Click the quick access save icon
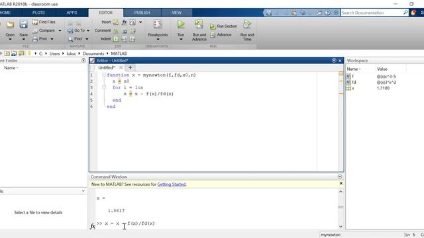 (268, 13)
